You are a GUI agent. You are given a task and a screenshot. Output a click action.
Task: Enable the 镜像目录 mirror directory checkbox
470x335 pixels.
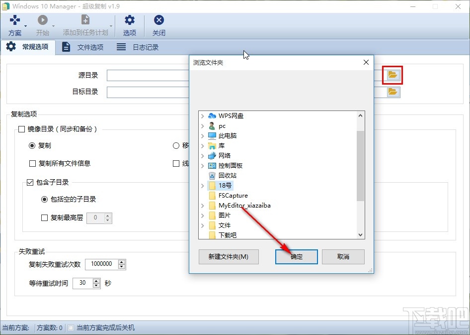[22, 128]
